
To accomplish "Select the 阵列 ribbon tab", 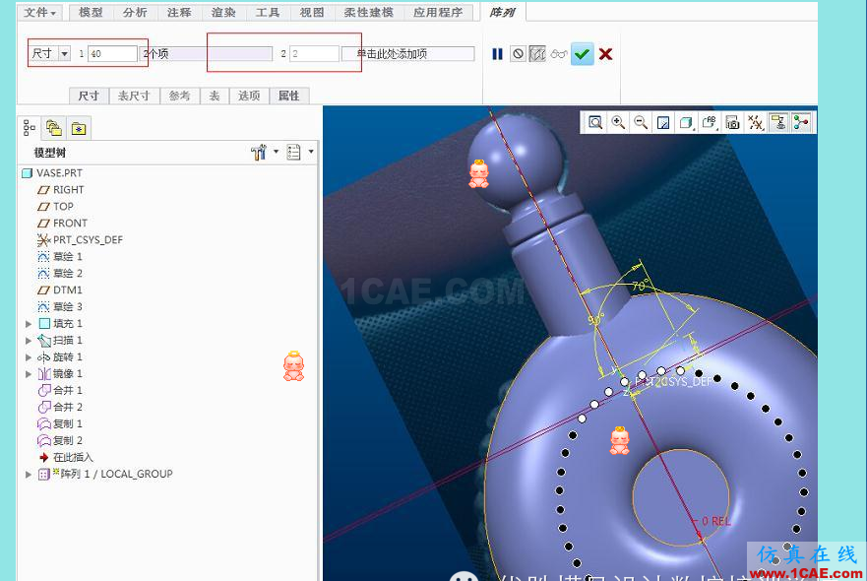I will [502, 12].
